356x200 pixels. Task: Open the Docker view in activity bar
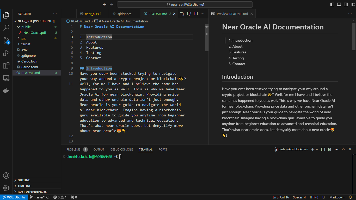6,90
